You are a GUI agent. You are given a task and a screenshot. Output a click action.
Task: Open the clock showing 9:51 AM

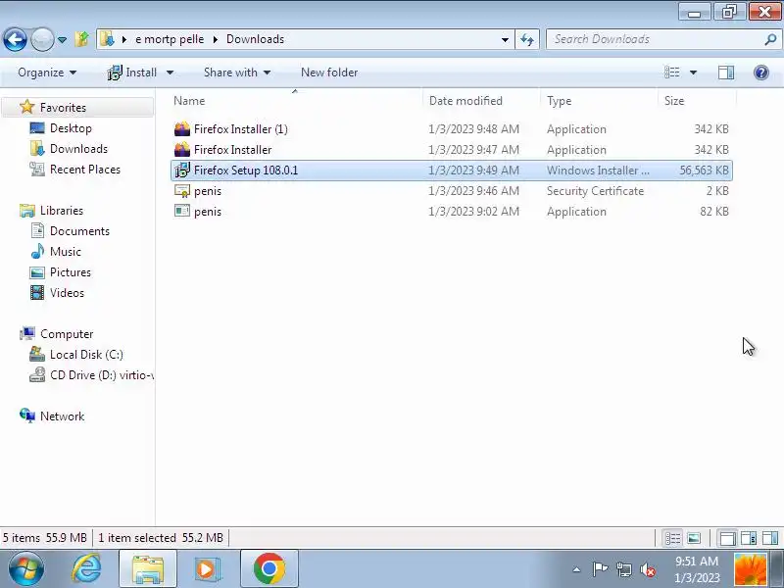697,569
